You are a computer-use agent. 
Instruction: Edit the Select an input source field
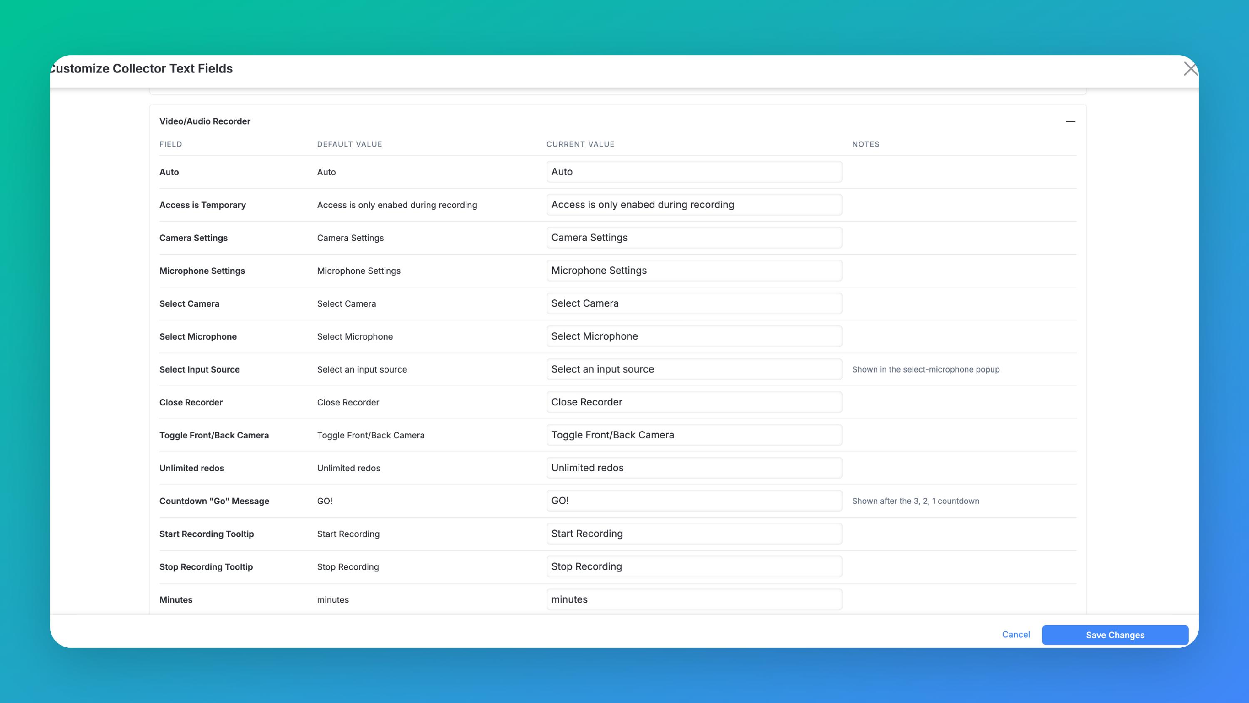click(694, 370)
